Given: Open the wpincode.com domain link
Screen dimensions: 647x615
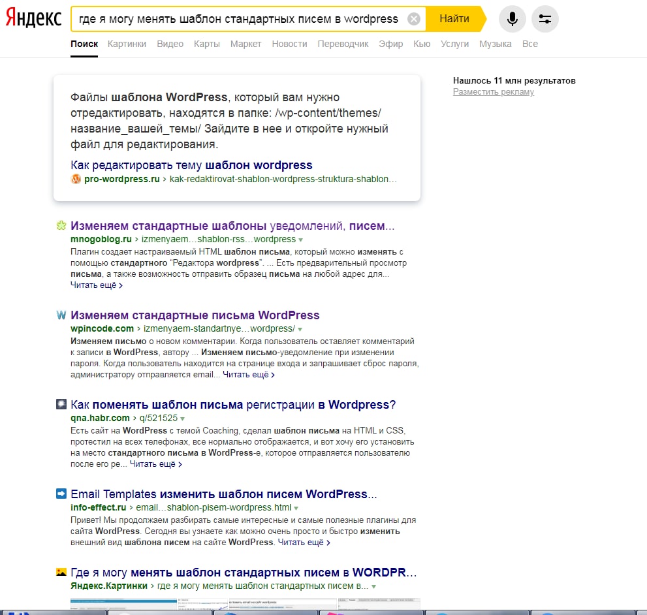Looking at the screenshot, I should (103, 328).
